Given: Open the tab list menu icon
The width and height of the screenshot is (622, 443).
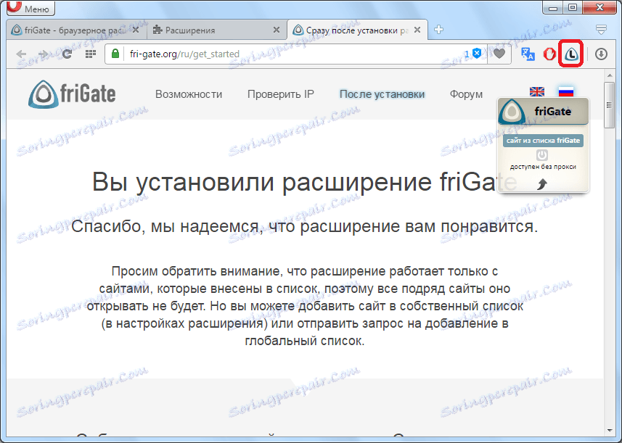Looking at the screenshot, I should (602, 29).
